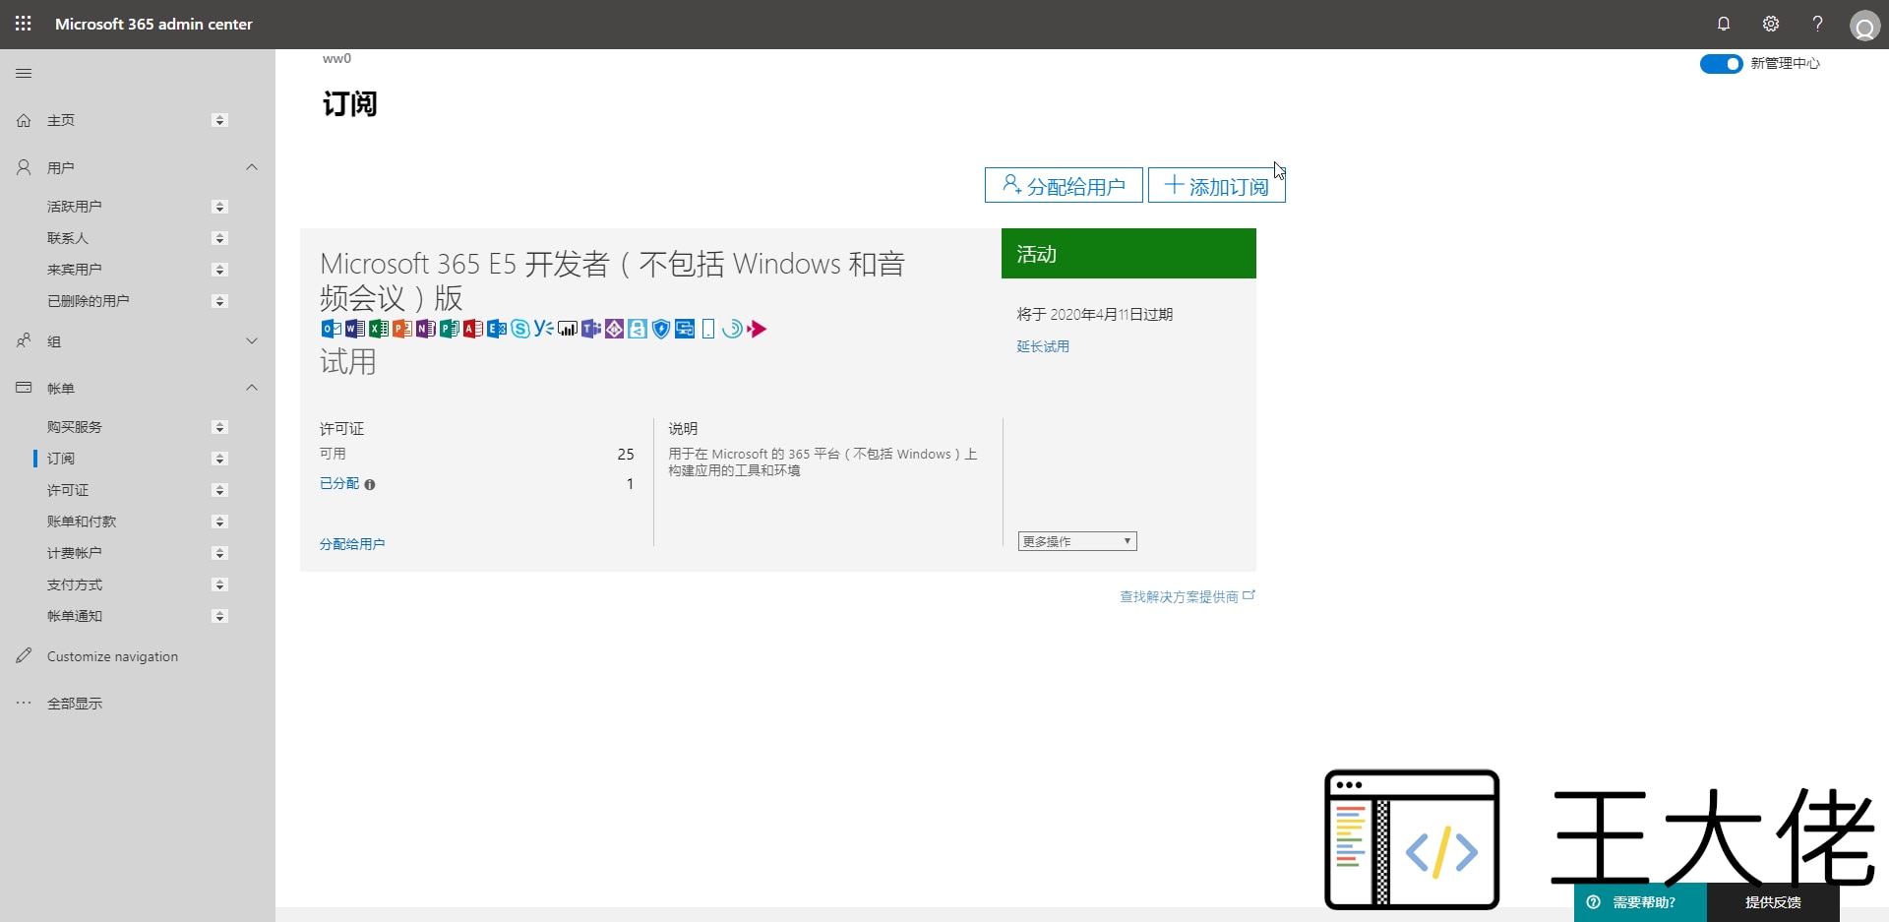Open the account profile avatar
Screen dimensions: 1889x922
[x=1864, y=26]
